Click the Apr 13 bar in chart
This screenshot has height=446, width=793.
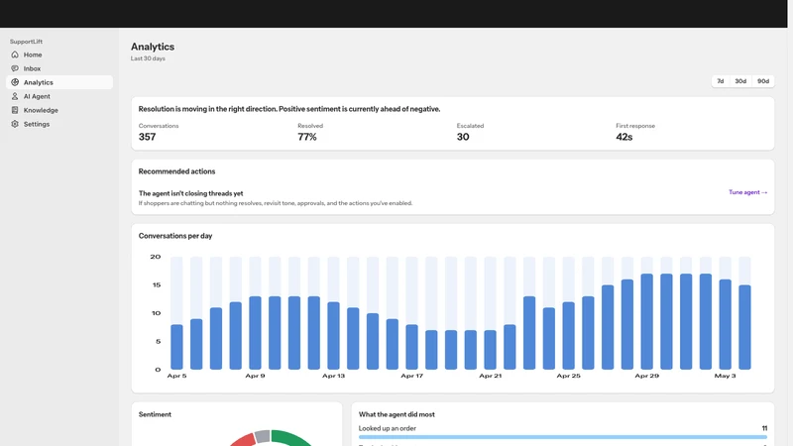click(x=333, y=336)
